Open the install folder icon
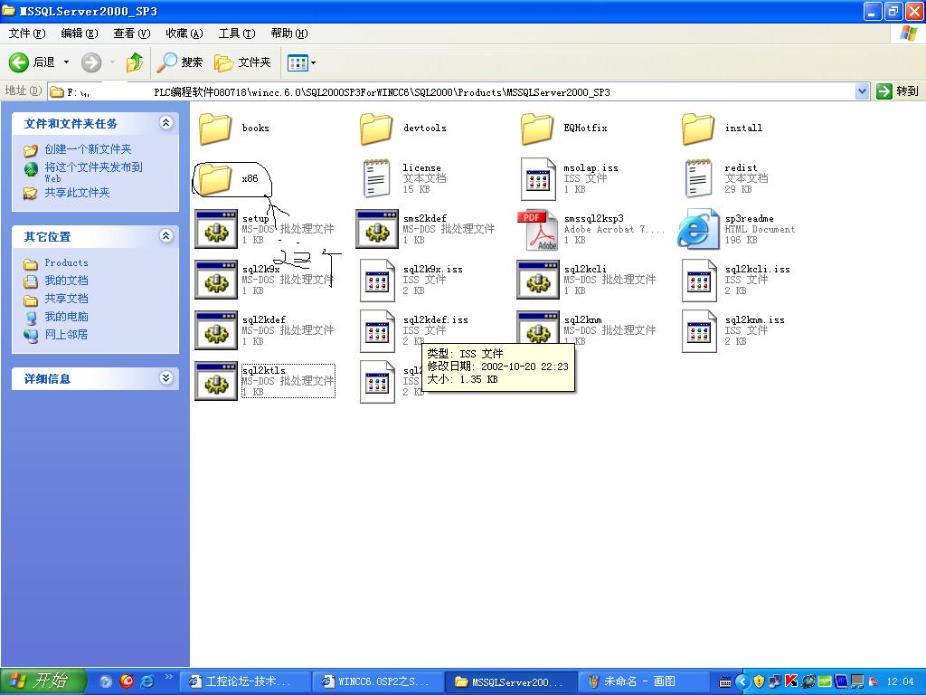Screen dimensions: 926x695 click(x=698, y=129)
